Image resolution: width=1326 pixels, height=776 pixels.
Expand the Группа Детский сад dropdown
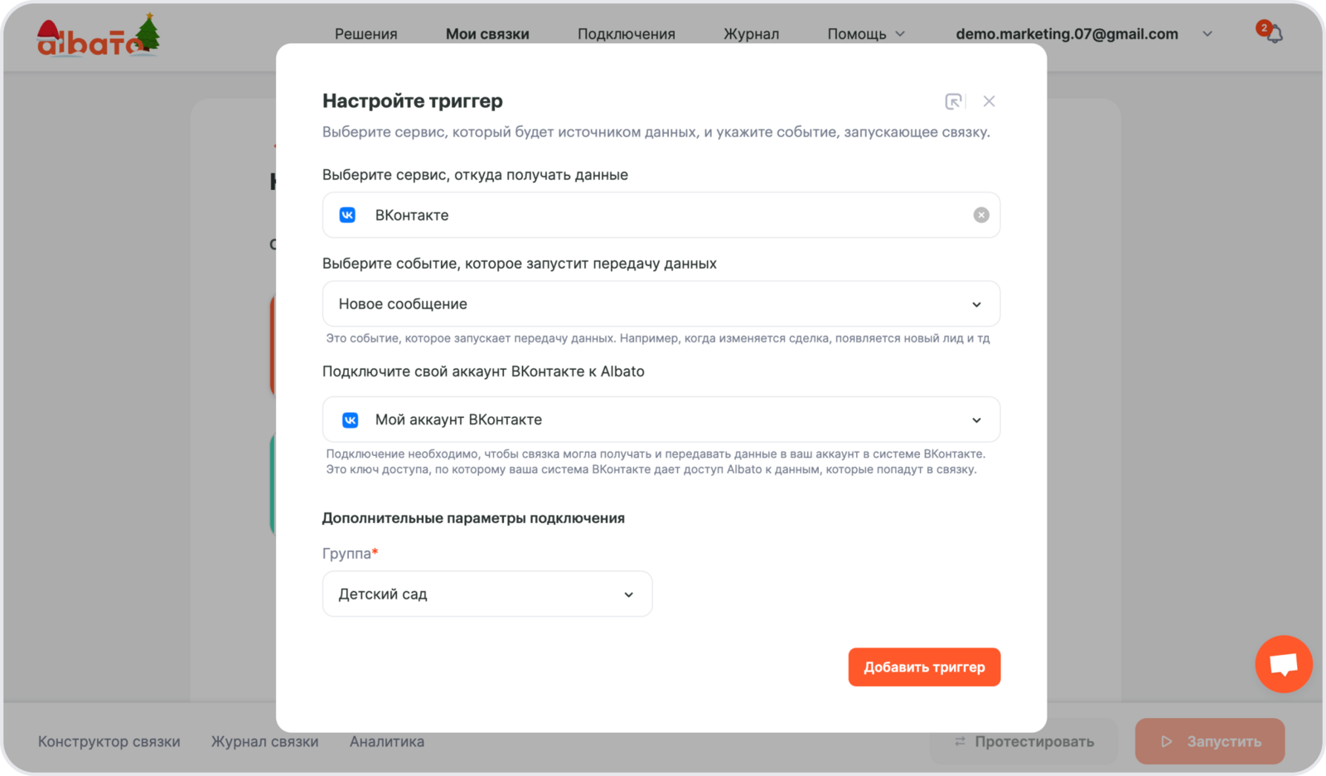(x=628, y=594)
